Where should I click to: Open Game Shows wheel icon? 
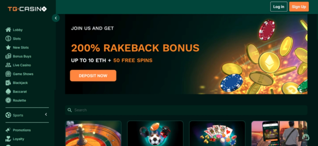click(x=8, y=74)
